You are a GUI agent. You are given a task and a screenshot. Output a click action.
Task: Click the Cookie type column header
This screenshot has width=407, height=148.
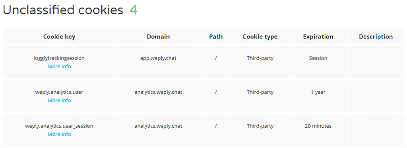[260, 37]
